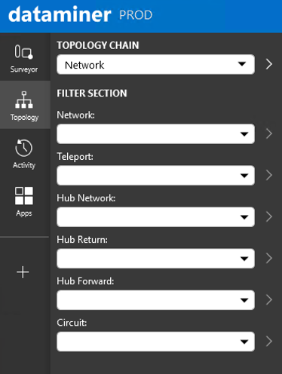The height and width of the screenshot is (374, 282).
Task: Expand the Hub Forward filter dropdown
Action: pos(155,300)
